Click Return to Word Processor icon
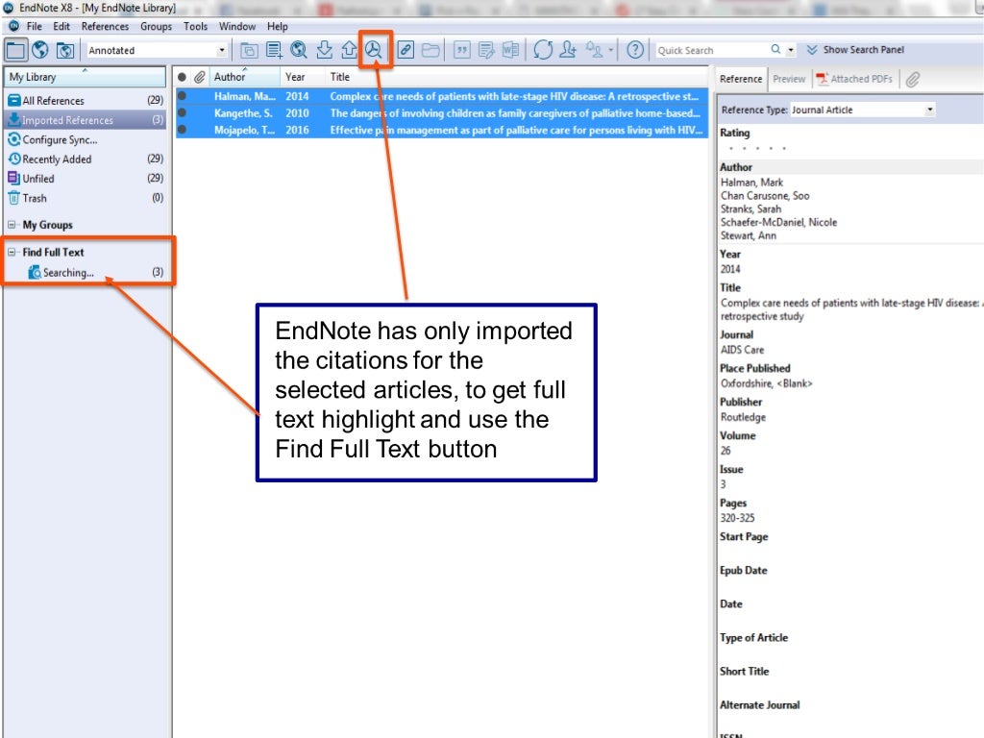 [511, 50]
